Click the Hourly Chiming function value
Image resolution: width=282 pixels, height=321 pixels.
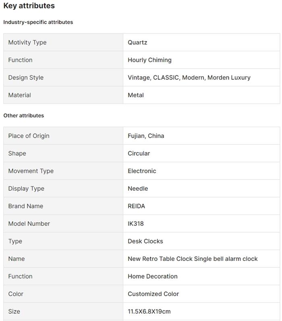tap(149, 60)
